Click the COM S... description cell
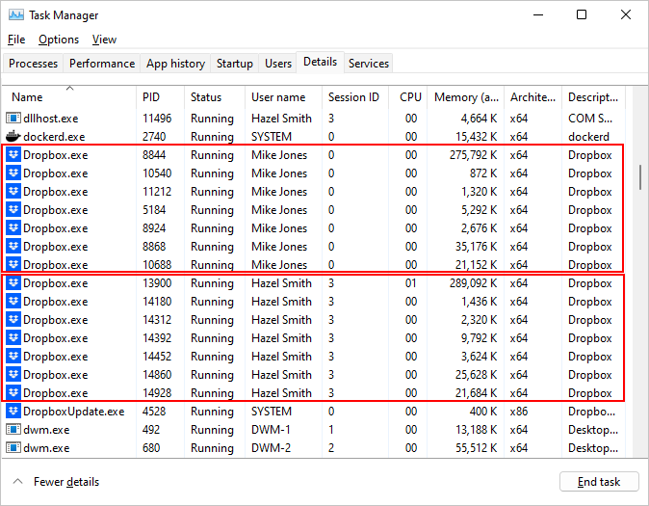 pyautogui.click(x=590, y=119)
